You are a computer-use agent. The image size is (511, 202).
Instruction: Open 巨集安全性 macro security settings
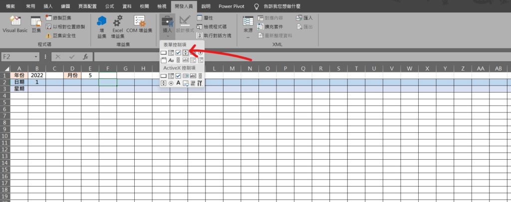(61, 35)
